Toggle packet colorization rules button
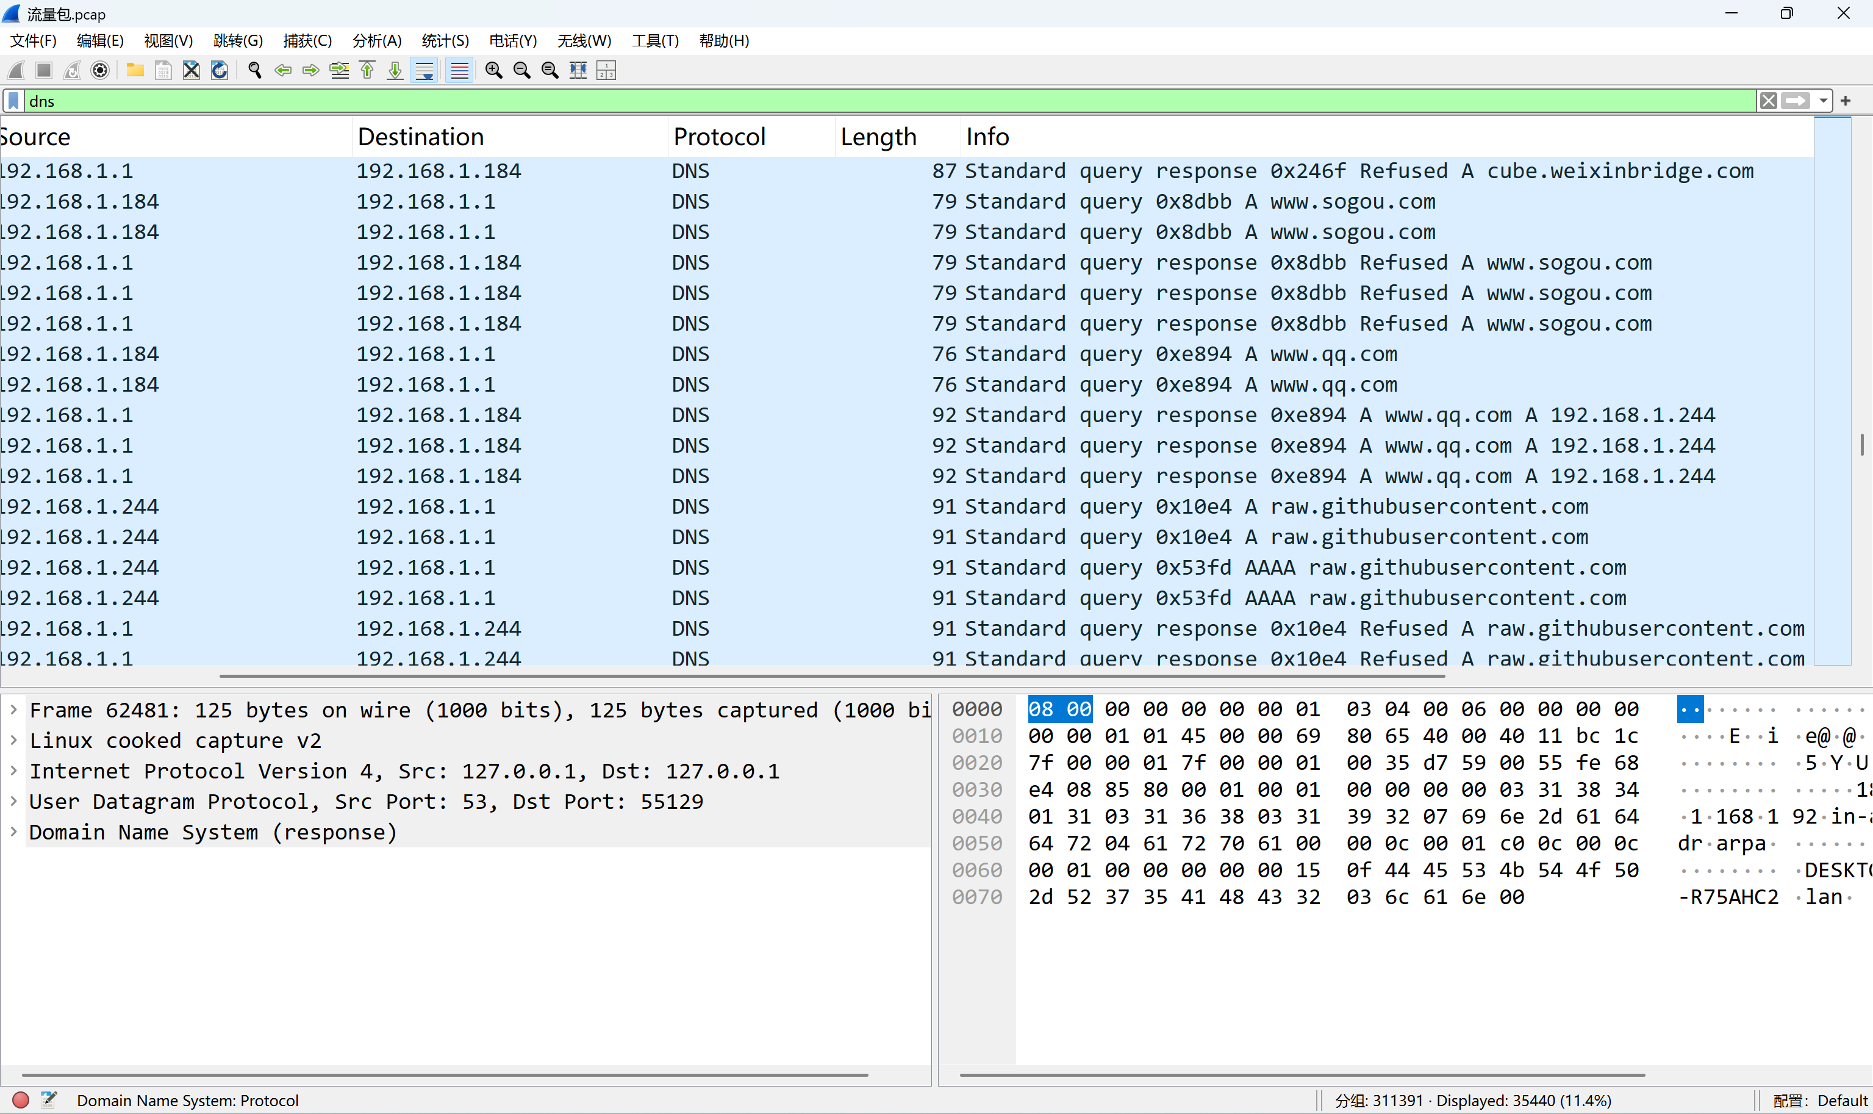This screenshot has height=1114, width=1873. (x=459, y=71)
